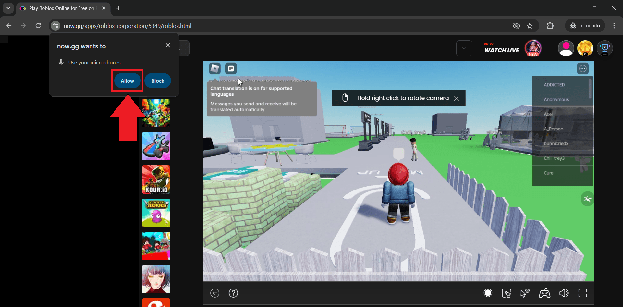Open the Clicker Heroes game thumbnail
The width and height of the screenshot is (623, 307).
(156, 213)
